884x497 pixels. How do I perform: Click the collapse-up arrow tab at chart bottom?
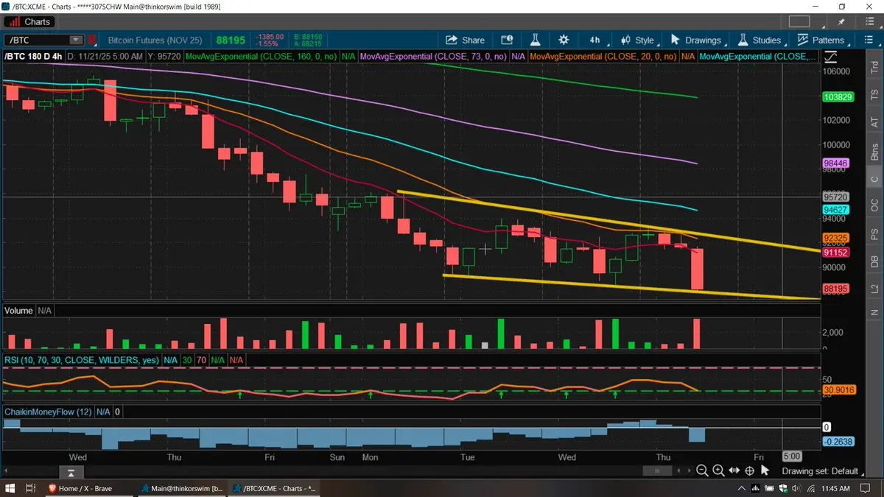point(71,472)
